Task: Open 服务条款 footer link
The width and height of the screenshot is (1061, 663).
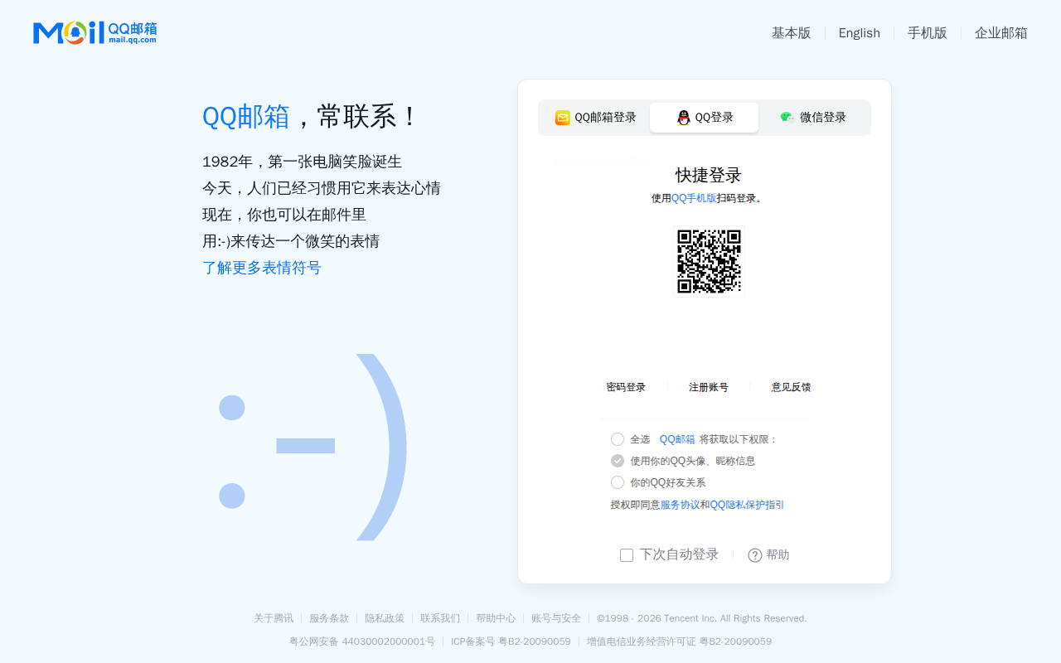Action: click(329, 618)
